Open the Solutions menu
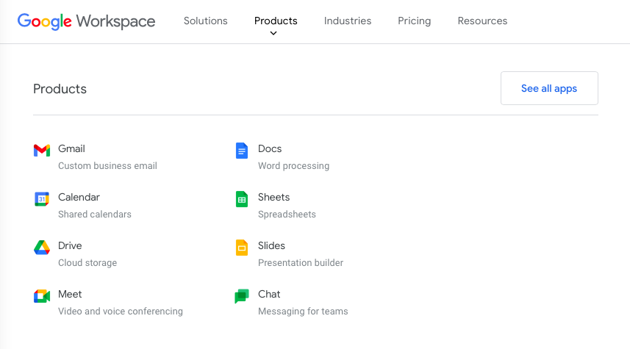This screenshot has height=349, width=630. [205, 21]
